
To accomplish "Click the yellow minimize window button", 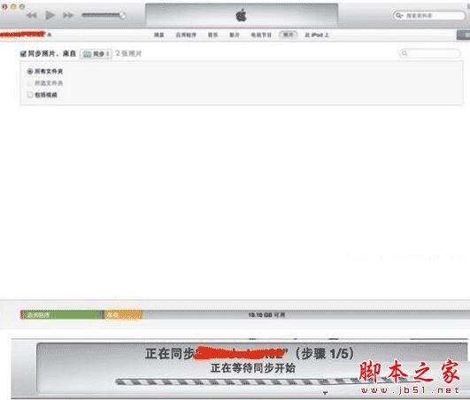I will coord(13,6).
